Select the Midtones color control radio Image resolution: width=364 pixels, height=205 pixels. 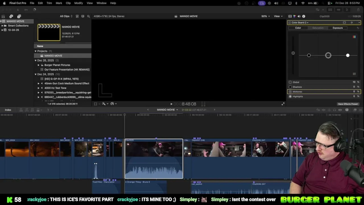(290, 92)
